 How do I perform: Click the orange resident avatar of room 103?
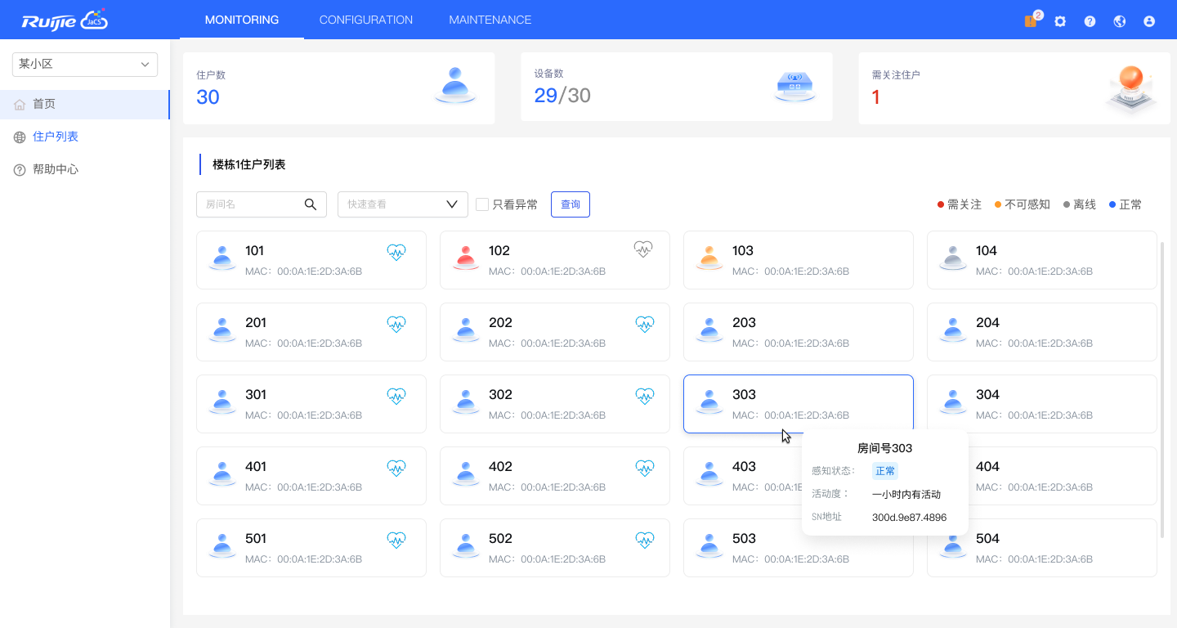pos(709,258)
